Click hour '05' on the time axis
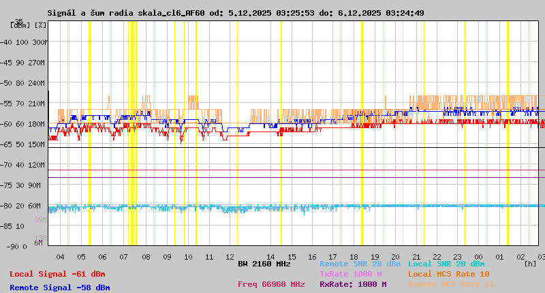Screen dimensions: 545x293 [81, 257]
